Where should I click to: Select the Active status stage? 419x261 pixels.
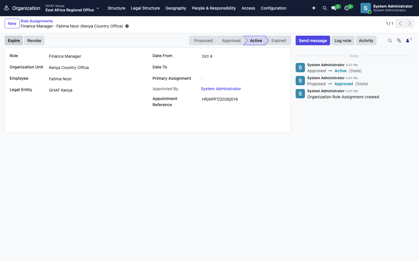(x=256, y=41)
